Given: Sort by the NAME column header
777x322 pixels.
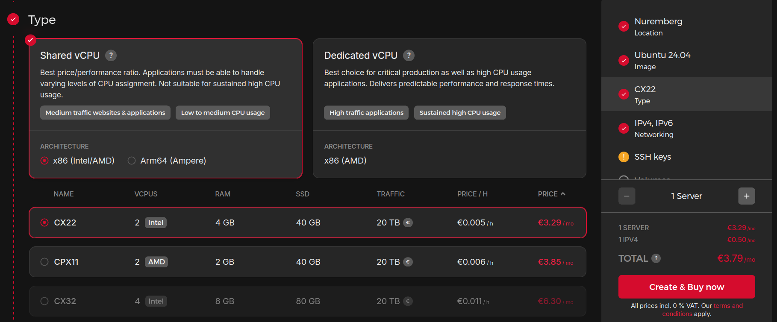Looking at the screenshot, I should point(64,194).
